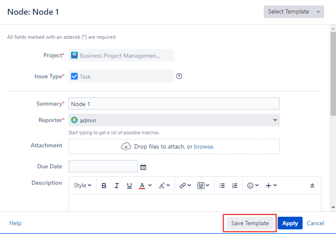Expand the Reporter dropdown
This screenshot has height=234, width=336.
click(x=275, y=120)
